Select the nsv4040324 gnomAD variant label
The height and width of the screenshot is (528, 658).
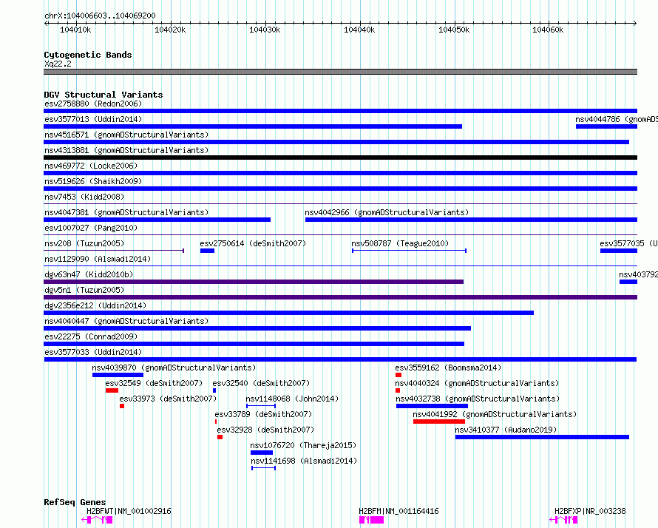pyautogui.click(x=477, y=383)
